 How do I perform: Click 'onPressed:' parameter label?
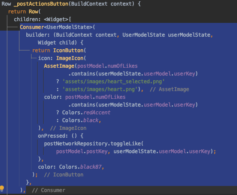(x=53, y=136)
